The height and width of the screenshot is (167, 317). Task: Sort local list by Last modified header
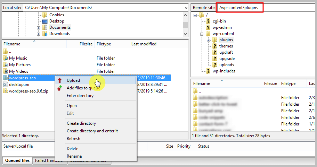pyautogui.click(x=150, y=44)
